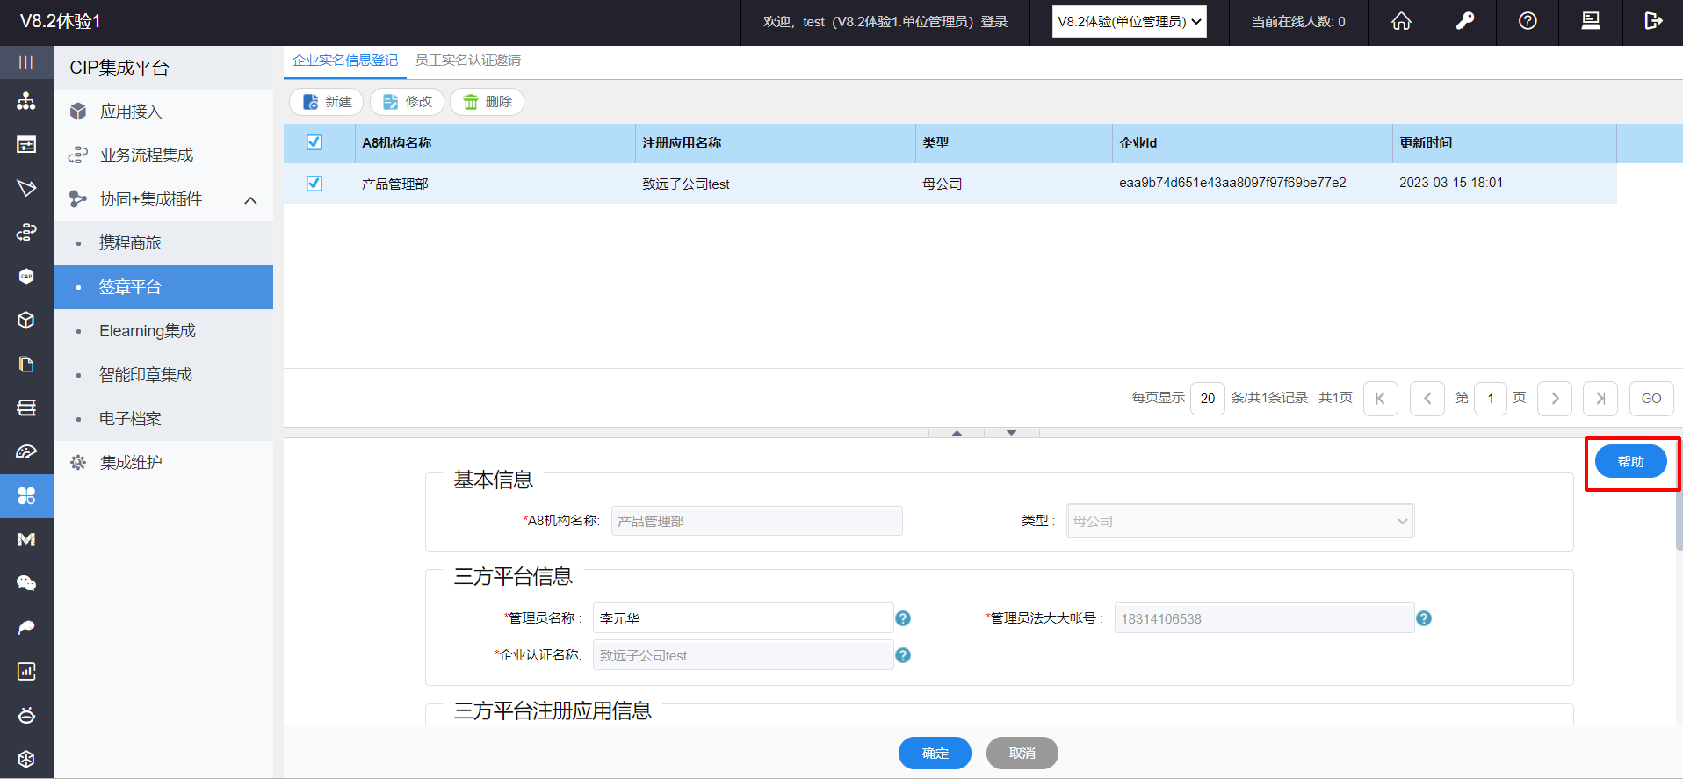Collapse the 协同+集成插件 menu group
1683x779 pixels.
point(250,200)
